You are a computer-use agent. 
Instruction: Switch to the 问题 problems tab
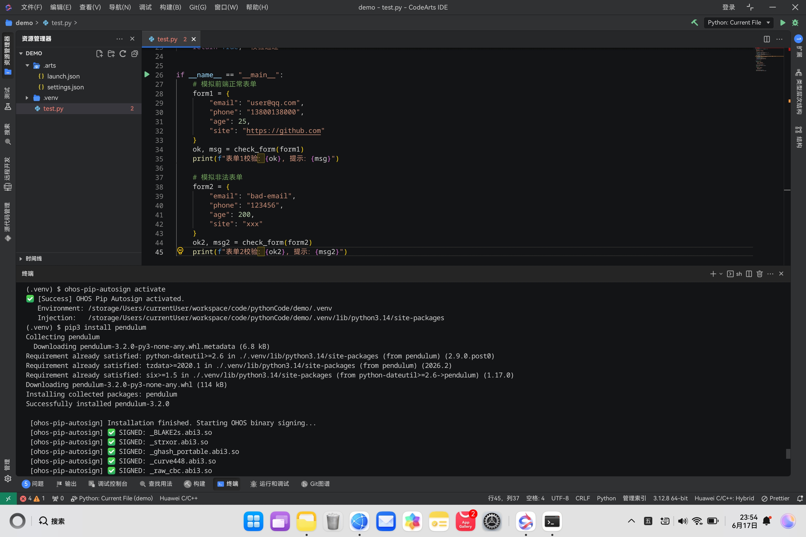click(x=33, y=484)
